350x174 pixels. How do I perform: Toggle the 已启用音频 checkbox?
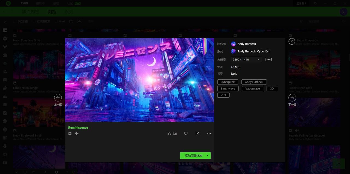[x=34, y=21]
